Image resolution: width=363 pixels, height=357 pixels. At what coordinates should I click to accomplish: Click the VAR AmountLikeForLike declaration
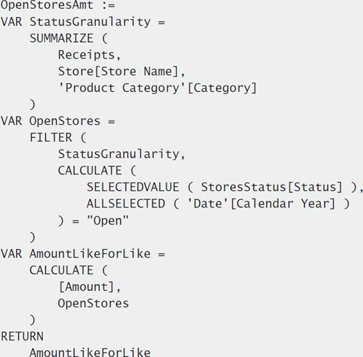click(83, 254)
